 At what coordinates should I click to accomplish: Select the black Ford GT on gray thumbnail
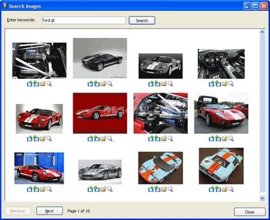[100, 58]
